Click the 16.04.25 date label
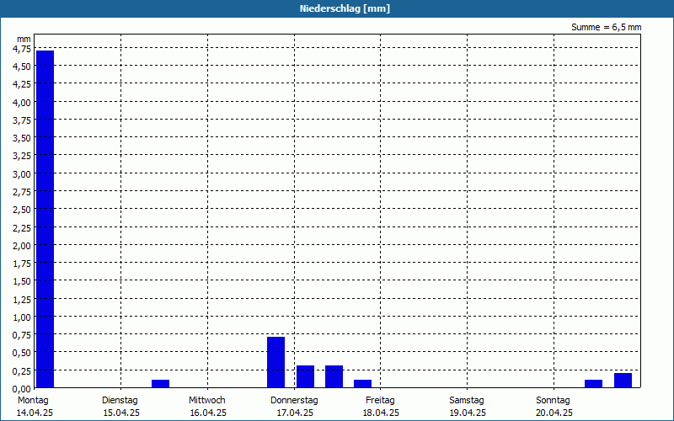The height and width of the screenshot is (421, 674). 208,413
